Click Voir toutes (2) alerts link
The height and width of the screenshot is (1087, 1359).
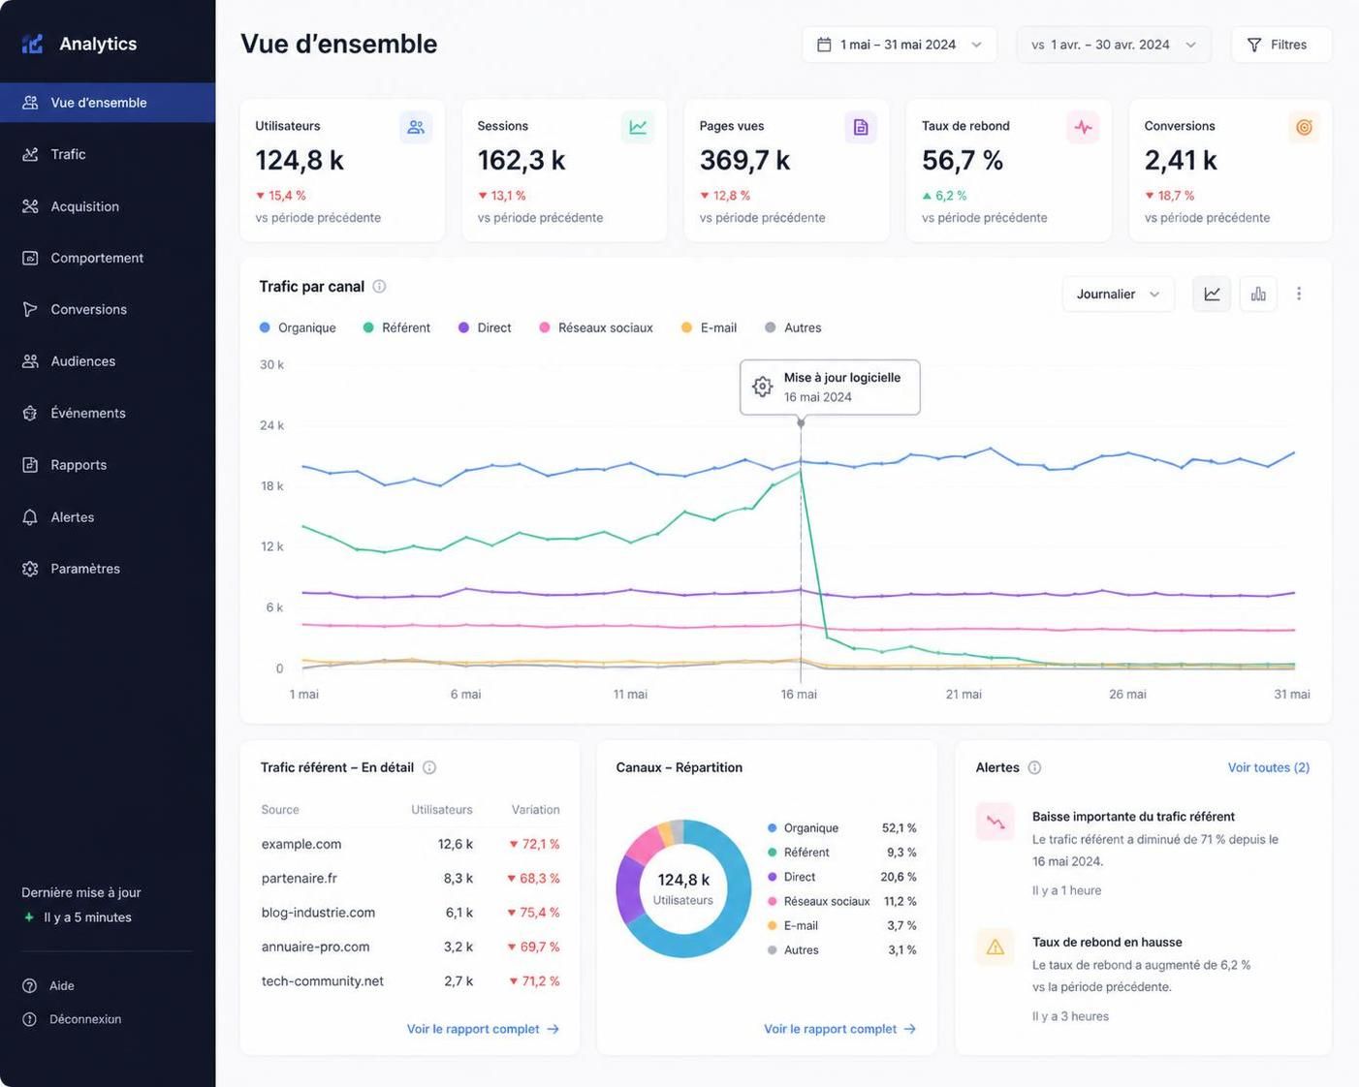[1269, 767]
